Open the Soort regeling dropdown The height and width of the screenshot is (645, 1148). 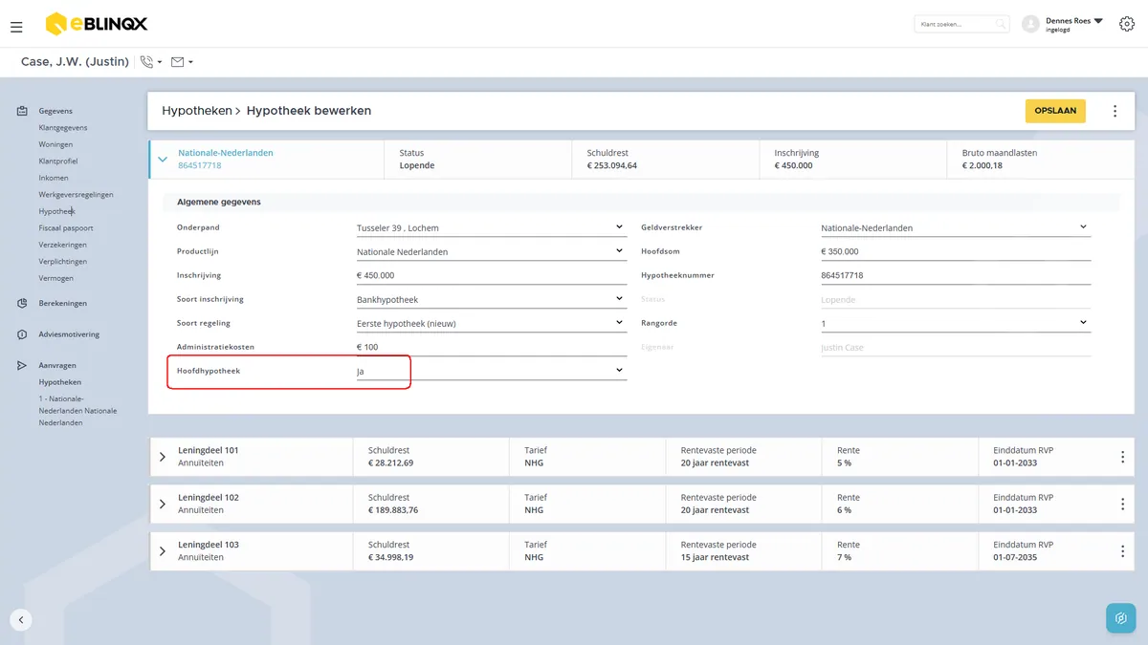point(492,324)
